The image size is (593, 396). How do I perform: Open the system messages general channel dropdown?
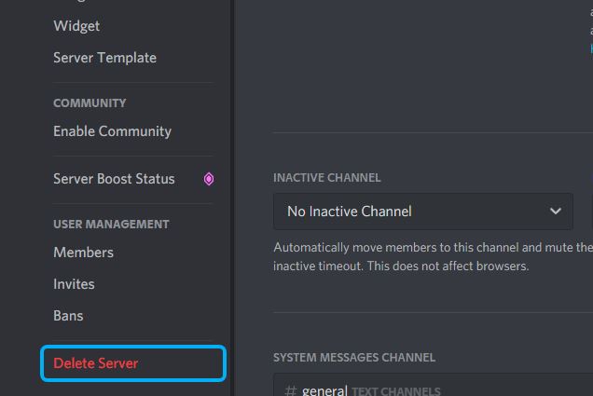433,386
